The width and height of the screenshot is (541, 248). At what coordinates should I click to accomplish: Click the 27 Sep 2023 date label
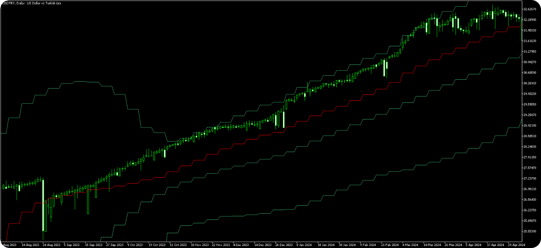point(115,244)
